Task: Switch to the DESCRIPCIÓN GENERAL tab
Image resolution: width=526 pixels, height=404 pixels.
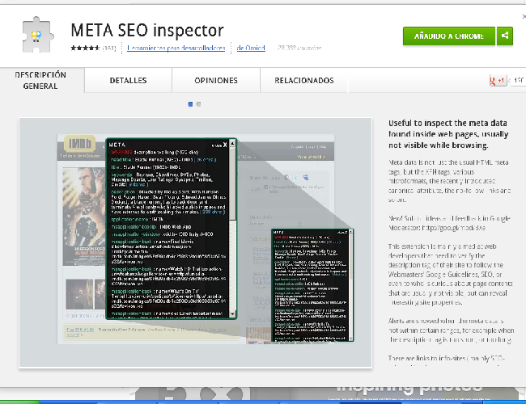Action: click(x=40, y=81)
